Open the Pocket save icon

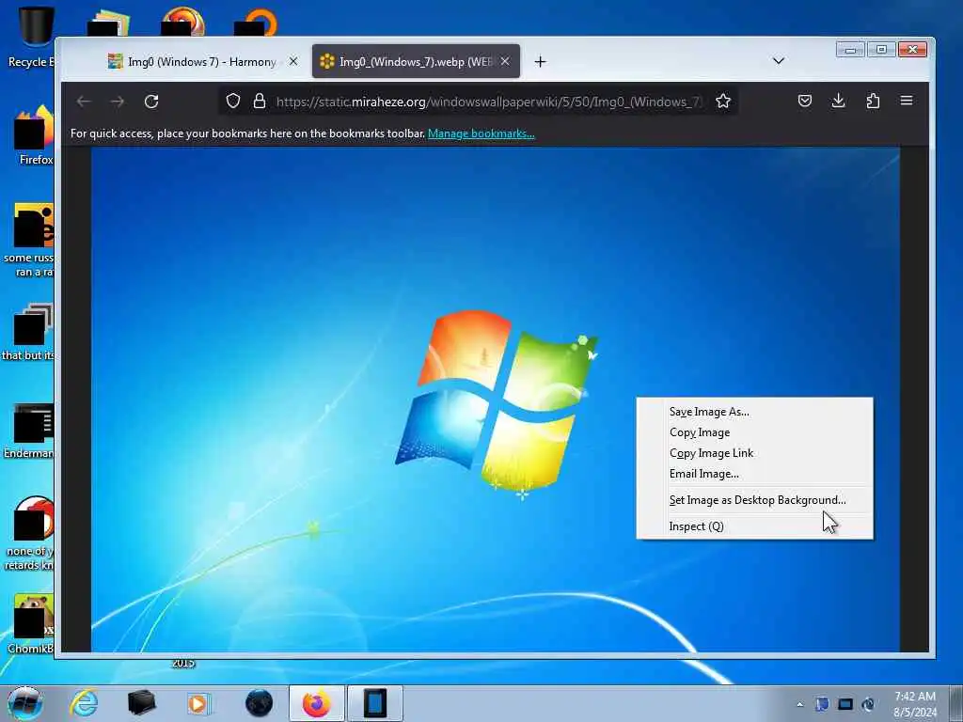point(805,101)
